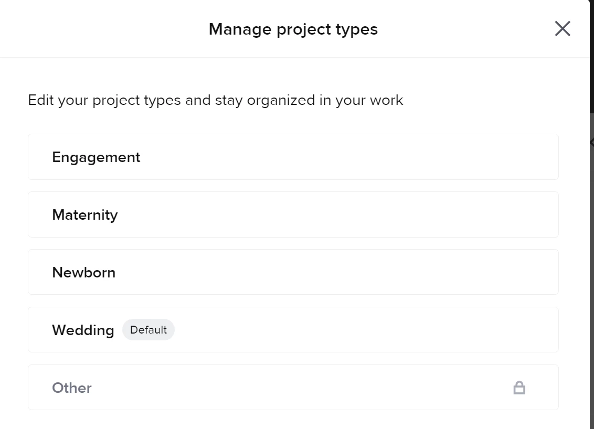Click the 'Edit your project types' description

click(215, 100)
